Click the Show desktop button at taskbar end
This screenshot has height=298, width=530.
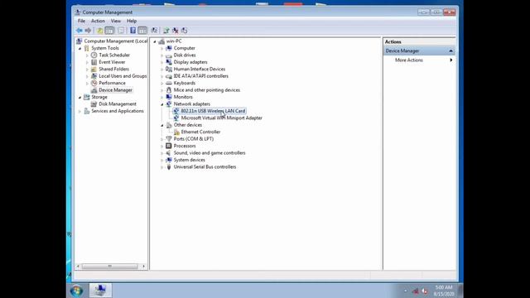(460, 291)
